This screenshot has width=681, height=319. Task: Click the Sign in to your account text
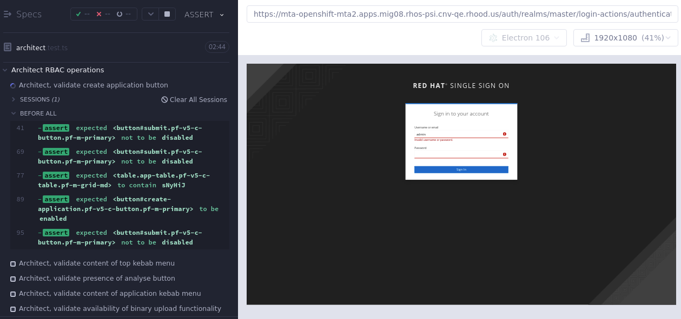(461, 114)
